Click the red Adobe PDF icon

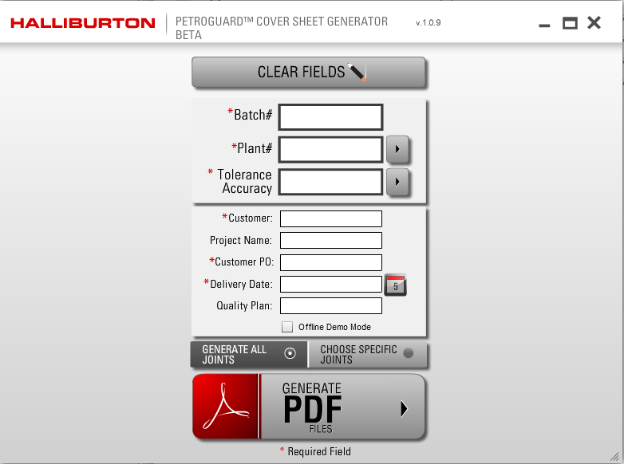click(226, 407)
